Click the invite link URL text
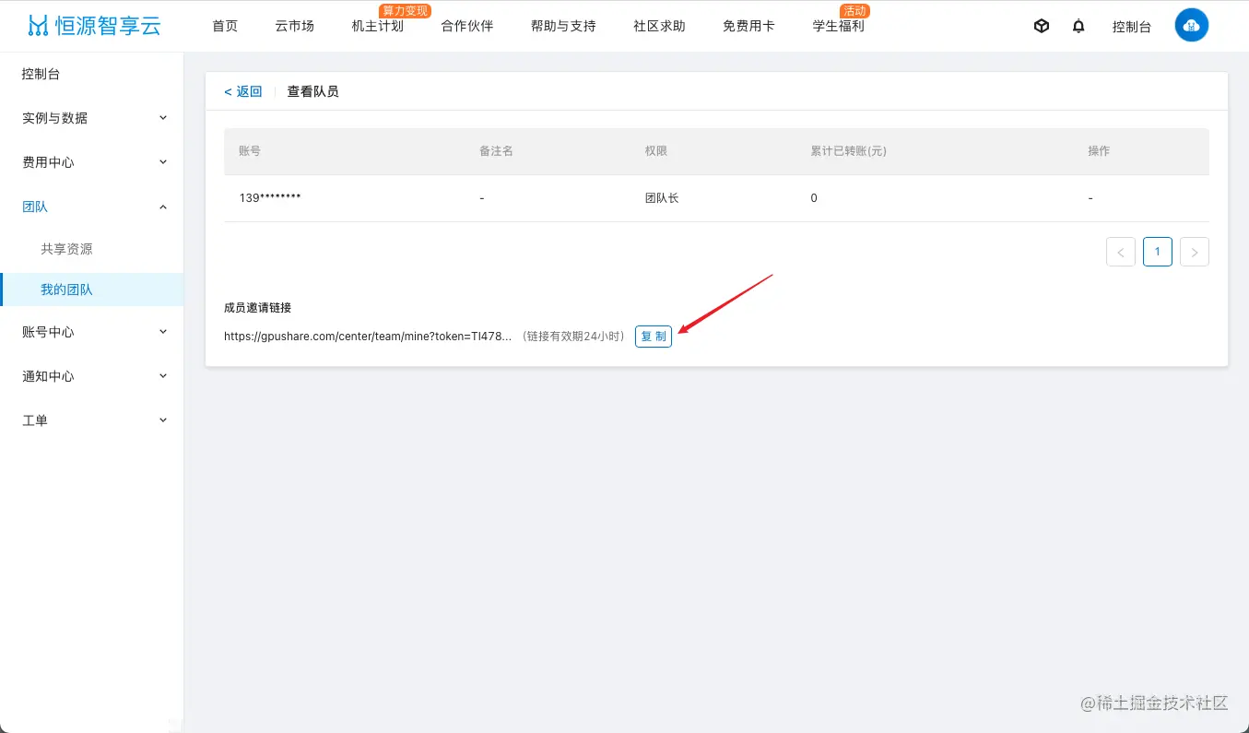Image resolution: width=1249 pixels, height=733 pixels. point(368,337)
